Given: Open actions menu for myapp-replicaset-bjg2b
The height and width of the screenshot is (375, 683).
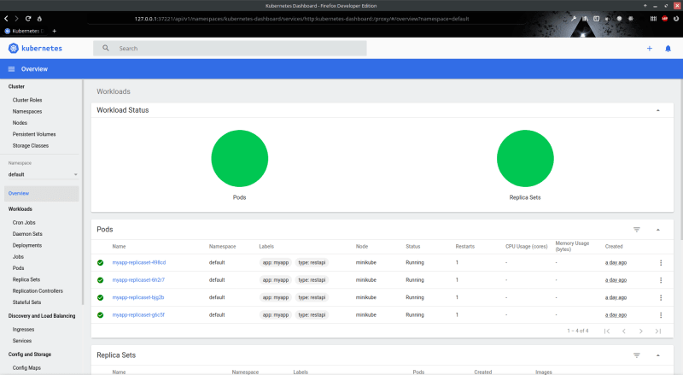Looking at the screenshot, I should tap(661, 297).
